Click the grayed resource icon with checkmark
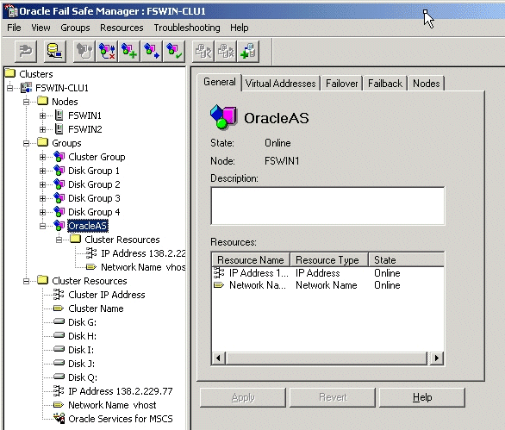Viewport: 505px width, 430px height. coord(203,51)
